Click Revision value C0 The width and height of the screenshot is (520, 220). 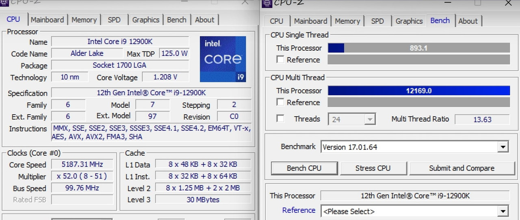coord(234,116)
